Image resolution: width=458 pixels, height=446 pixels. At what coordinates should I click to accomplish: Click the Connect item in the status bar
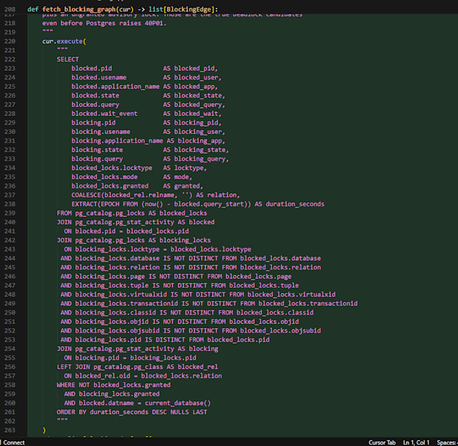coord(13,443)
